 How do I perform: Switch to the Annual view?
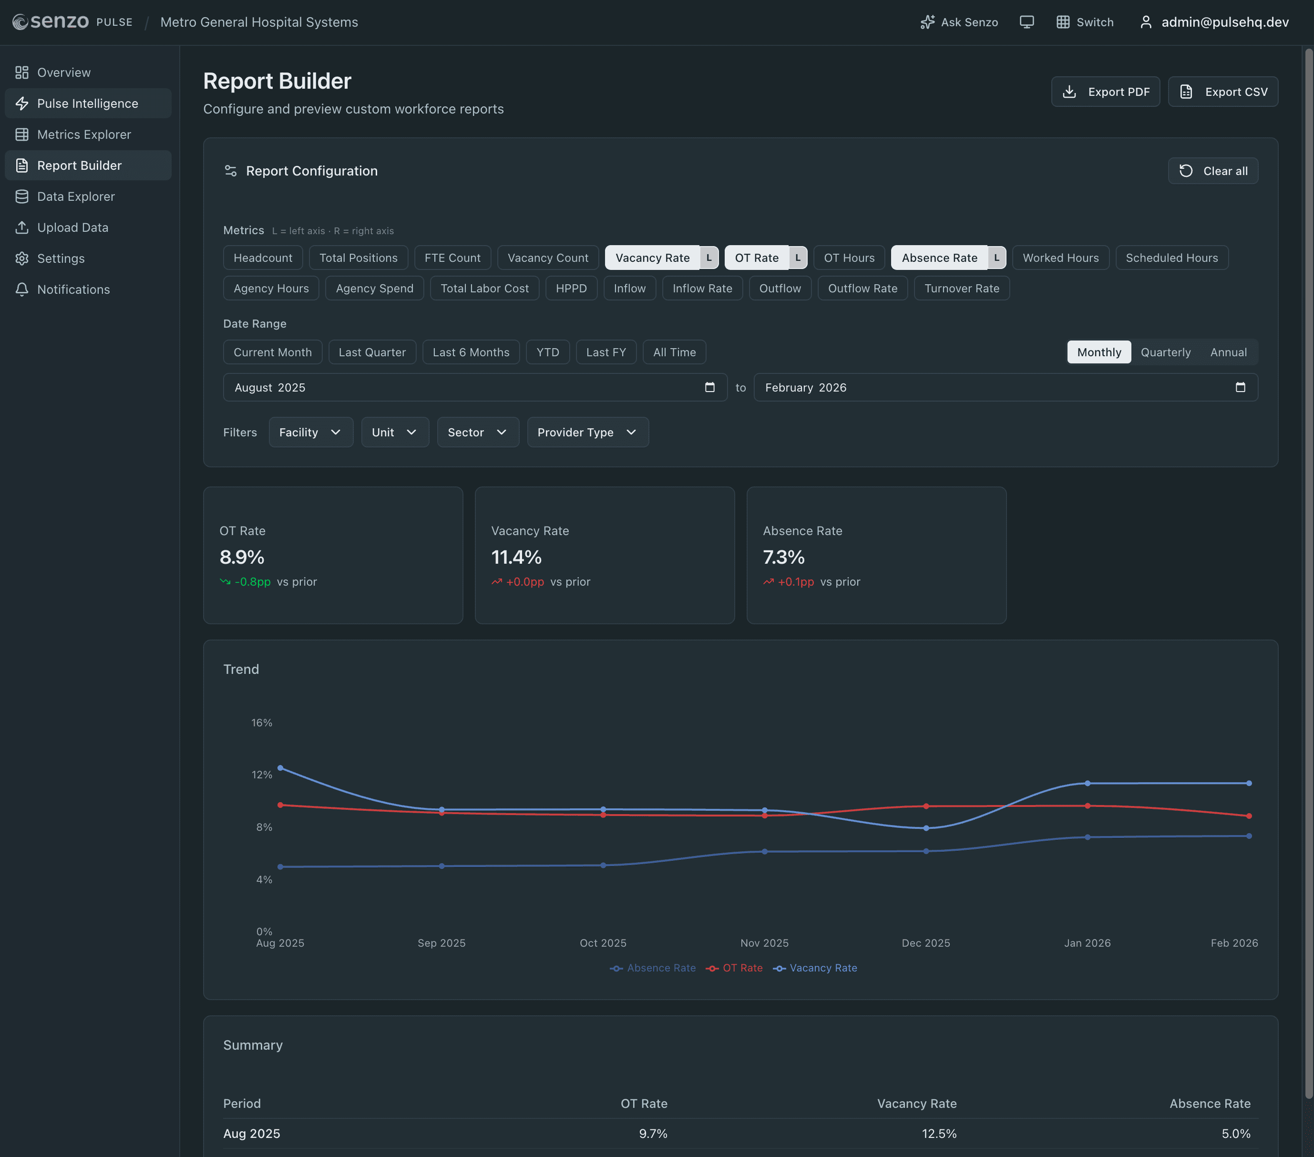click(x=1228, y=352)
